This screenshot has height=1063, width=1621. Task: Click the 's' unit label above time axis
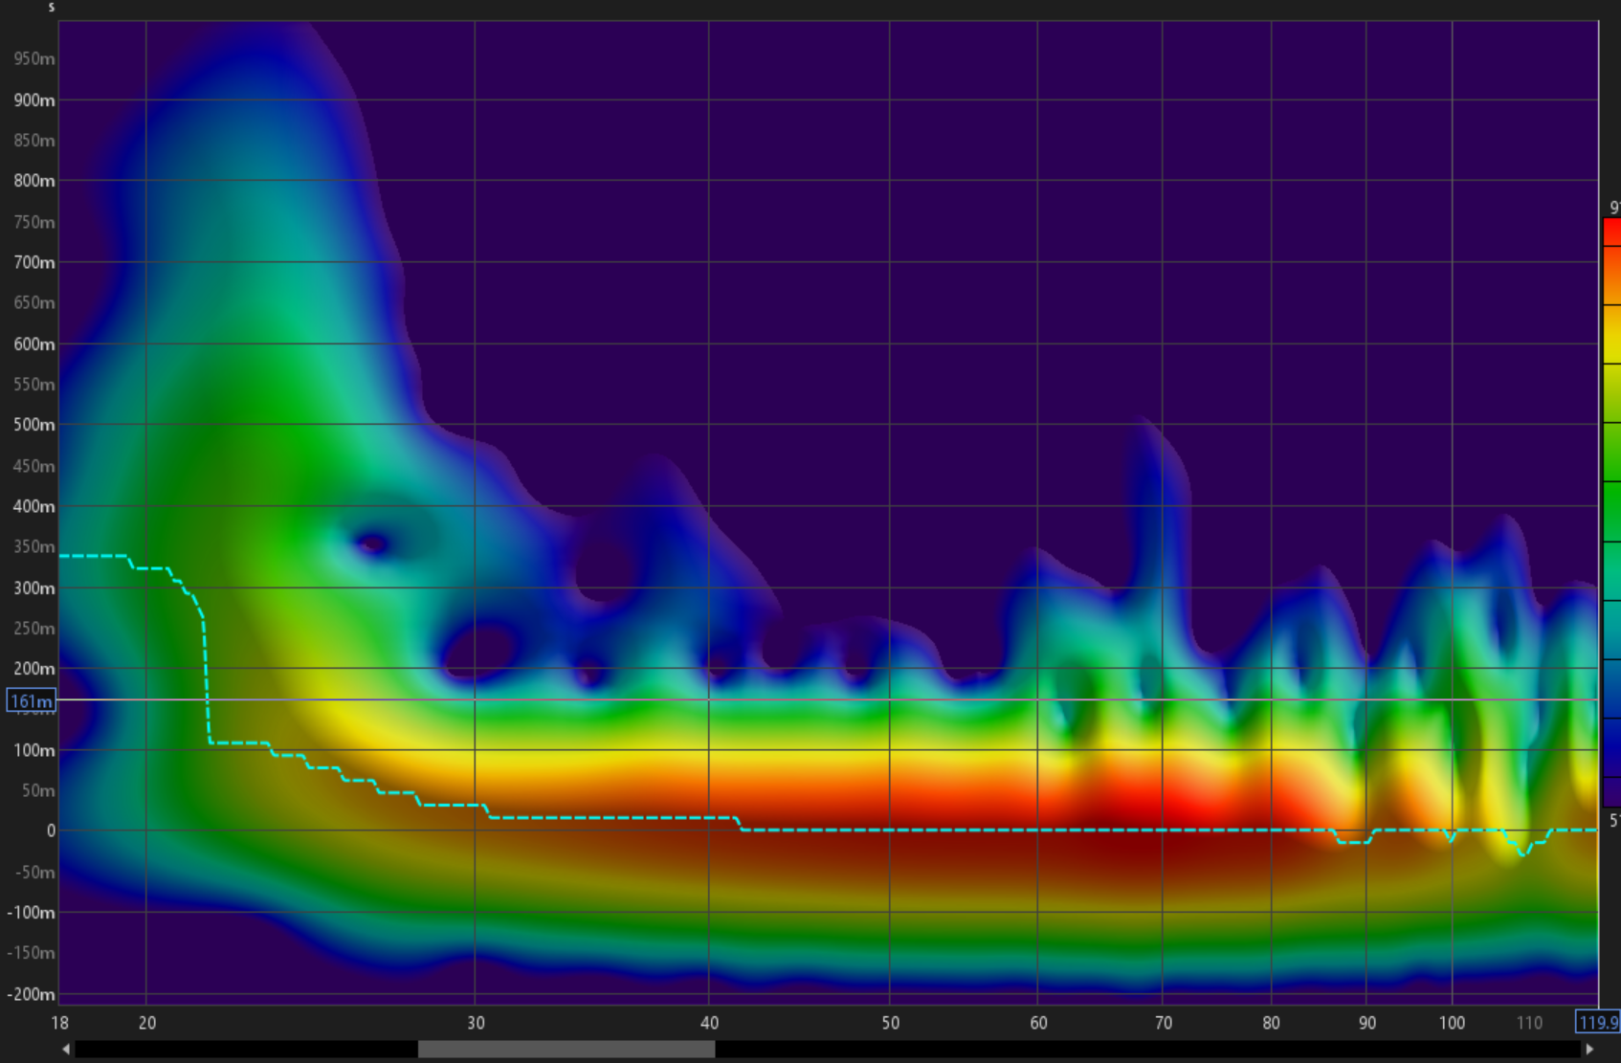(52, 8)
